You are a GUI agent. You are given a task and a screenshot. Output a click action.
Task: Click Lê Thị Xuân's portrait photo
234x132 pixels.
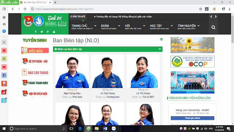pyautogui.click(x=143, y=71)
